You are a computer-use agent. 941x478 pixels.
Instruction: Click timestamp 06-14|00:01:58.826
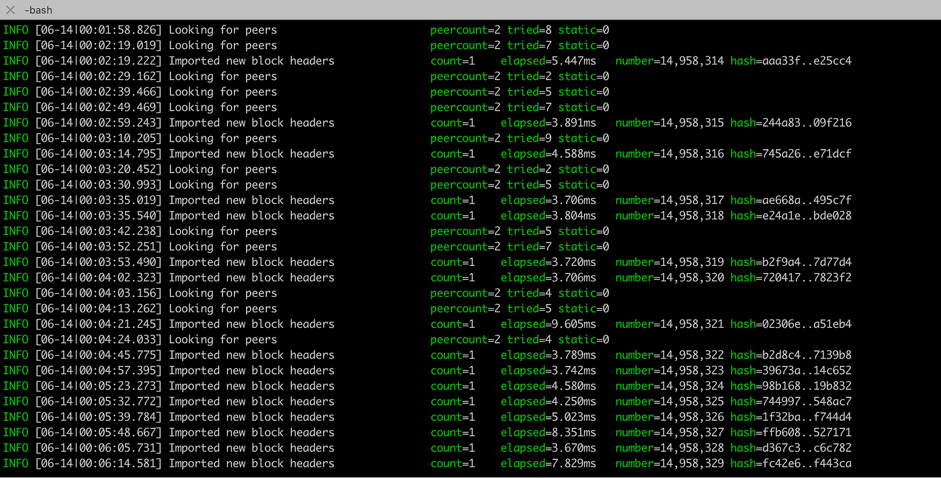[98, 30]
